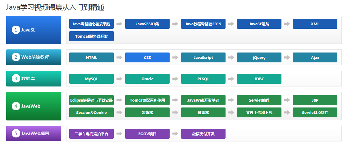Click the number 3 circle icon

pos(16,78)
